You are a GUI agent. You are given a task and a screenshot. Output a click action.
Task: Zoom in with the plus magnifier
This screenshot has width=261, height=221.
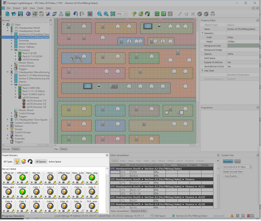point(106,14)
